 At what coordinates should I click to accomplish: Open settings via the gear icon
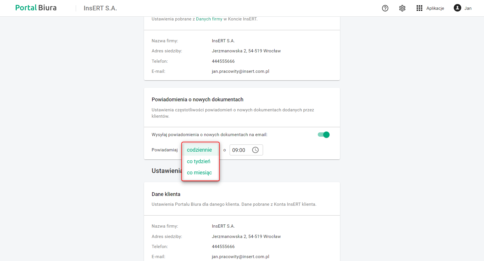(x=402, y=8)
